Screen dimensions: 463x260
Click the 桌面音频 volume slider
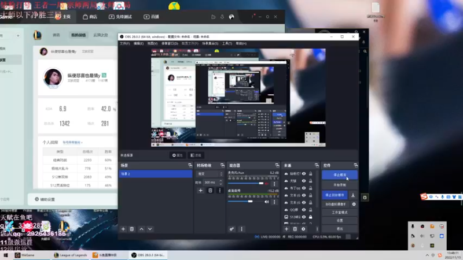coord(245,202)
